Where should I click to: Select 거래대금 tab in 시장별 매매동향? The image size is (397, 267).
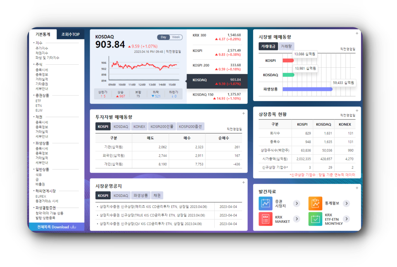[x=268, y=46]
